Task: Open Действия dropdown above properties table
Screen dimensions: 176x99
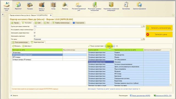Action: 110,46
